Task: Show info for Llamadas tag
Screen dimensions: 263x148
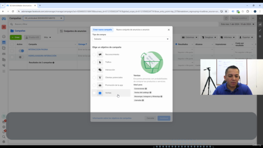Action: point(143,100)
